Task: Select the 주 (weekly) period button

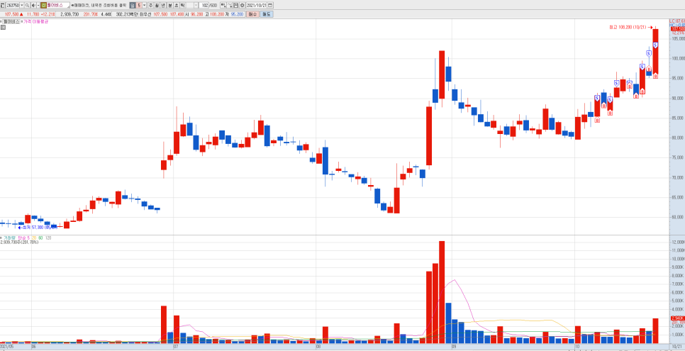Action: [x=151, y=5]
